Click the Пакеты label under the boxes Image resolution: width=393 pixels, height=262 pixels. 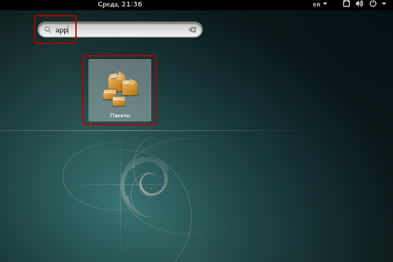(120, 115)
